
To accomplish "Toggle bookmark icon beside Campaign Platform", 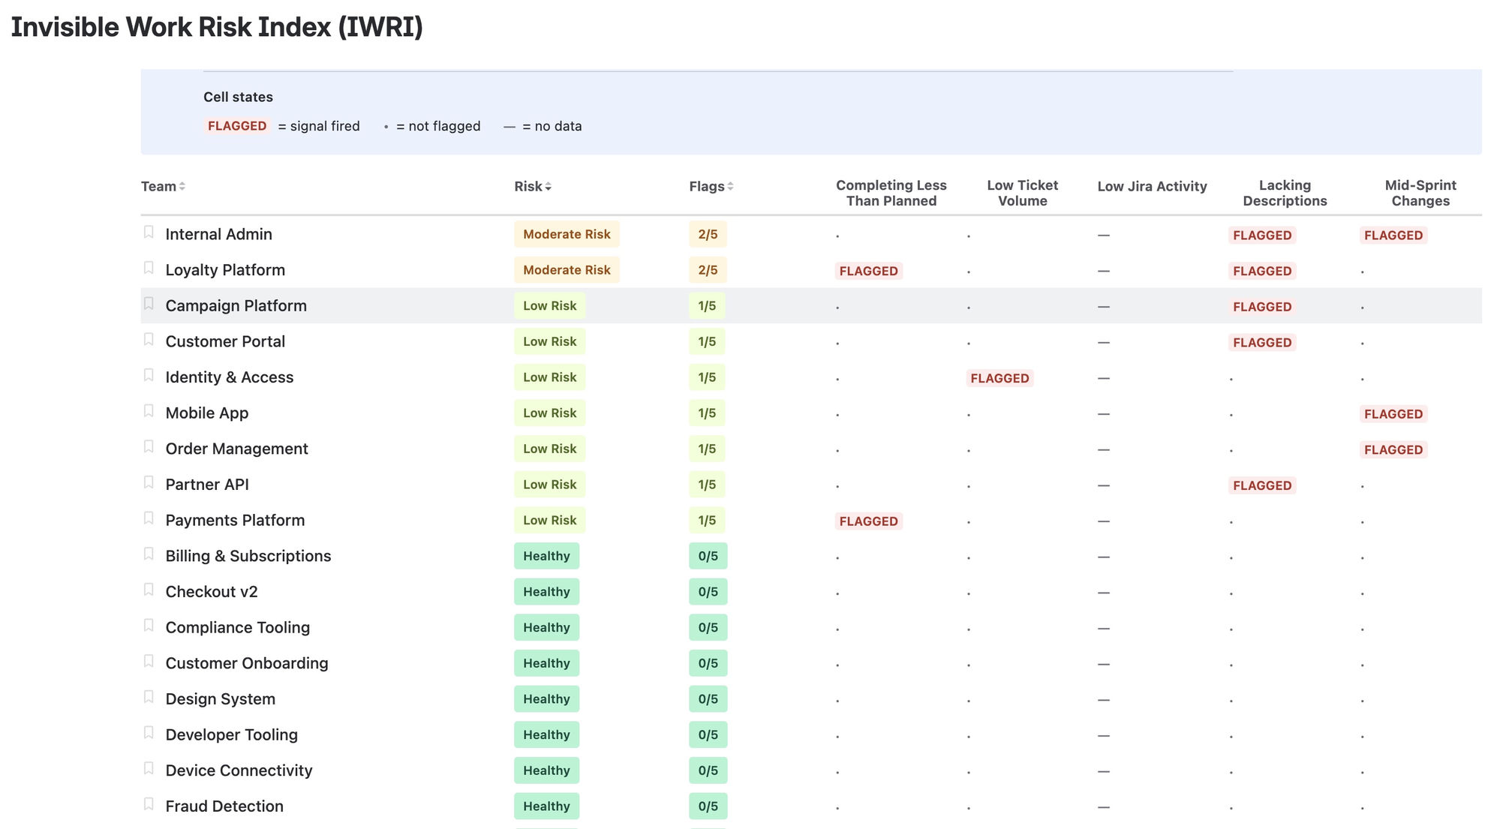I will 149,304.
